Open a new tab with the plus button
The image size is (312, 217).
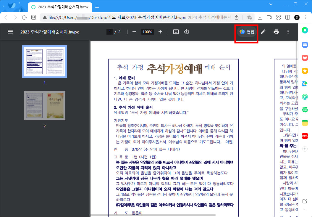(97, 7)
